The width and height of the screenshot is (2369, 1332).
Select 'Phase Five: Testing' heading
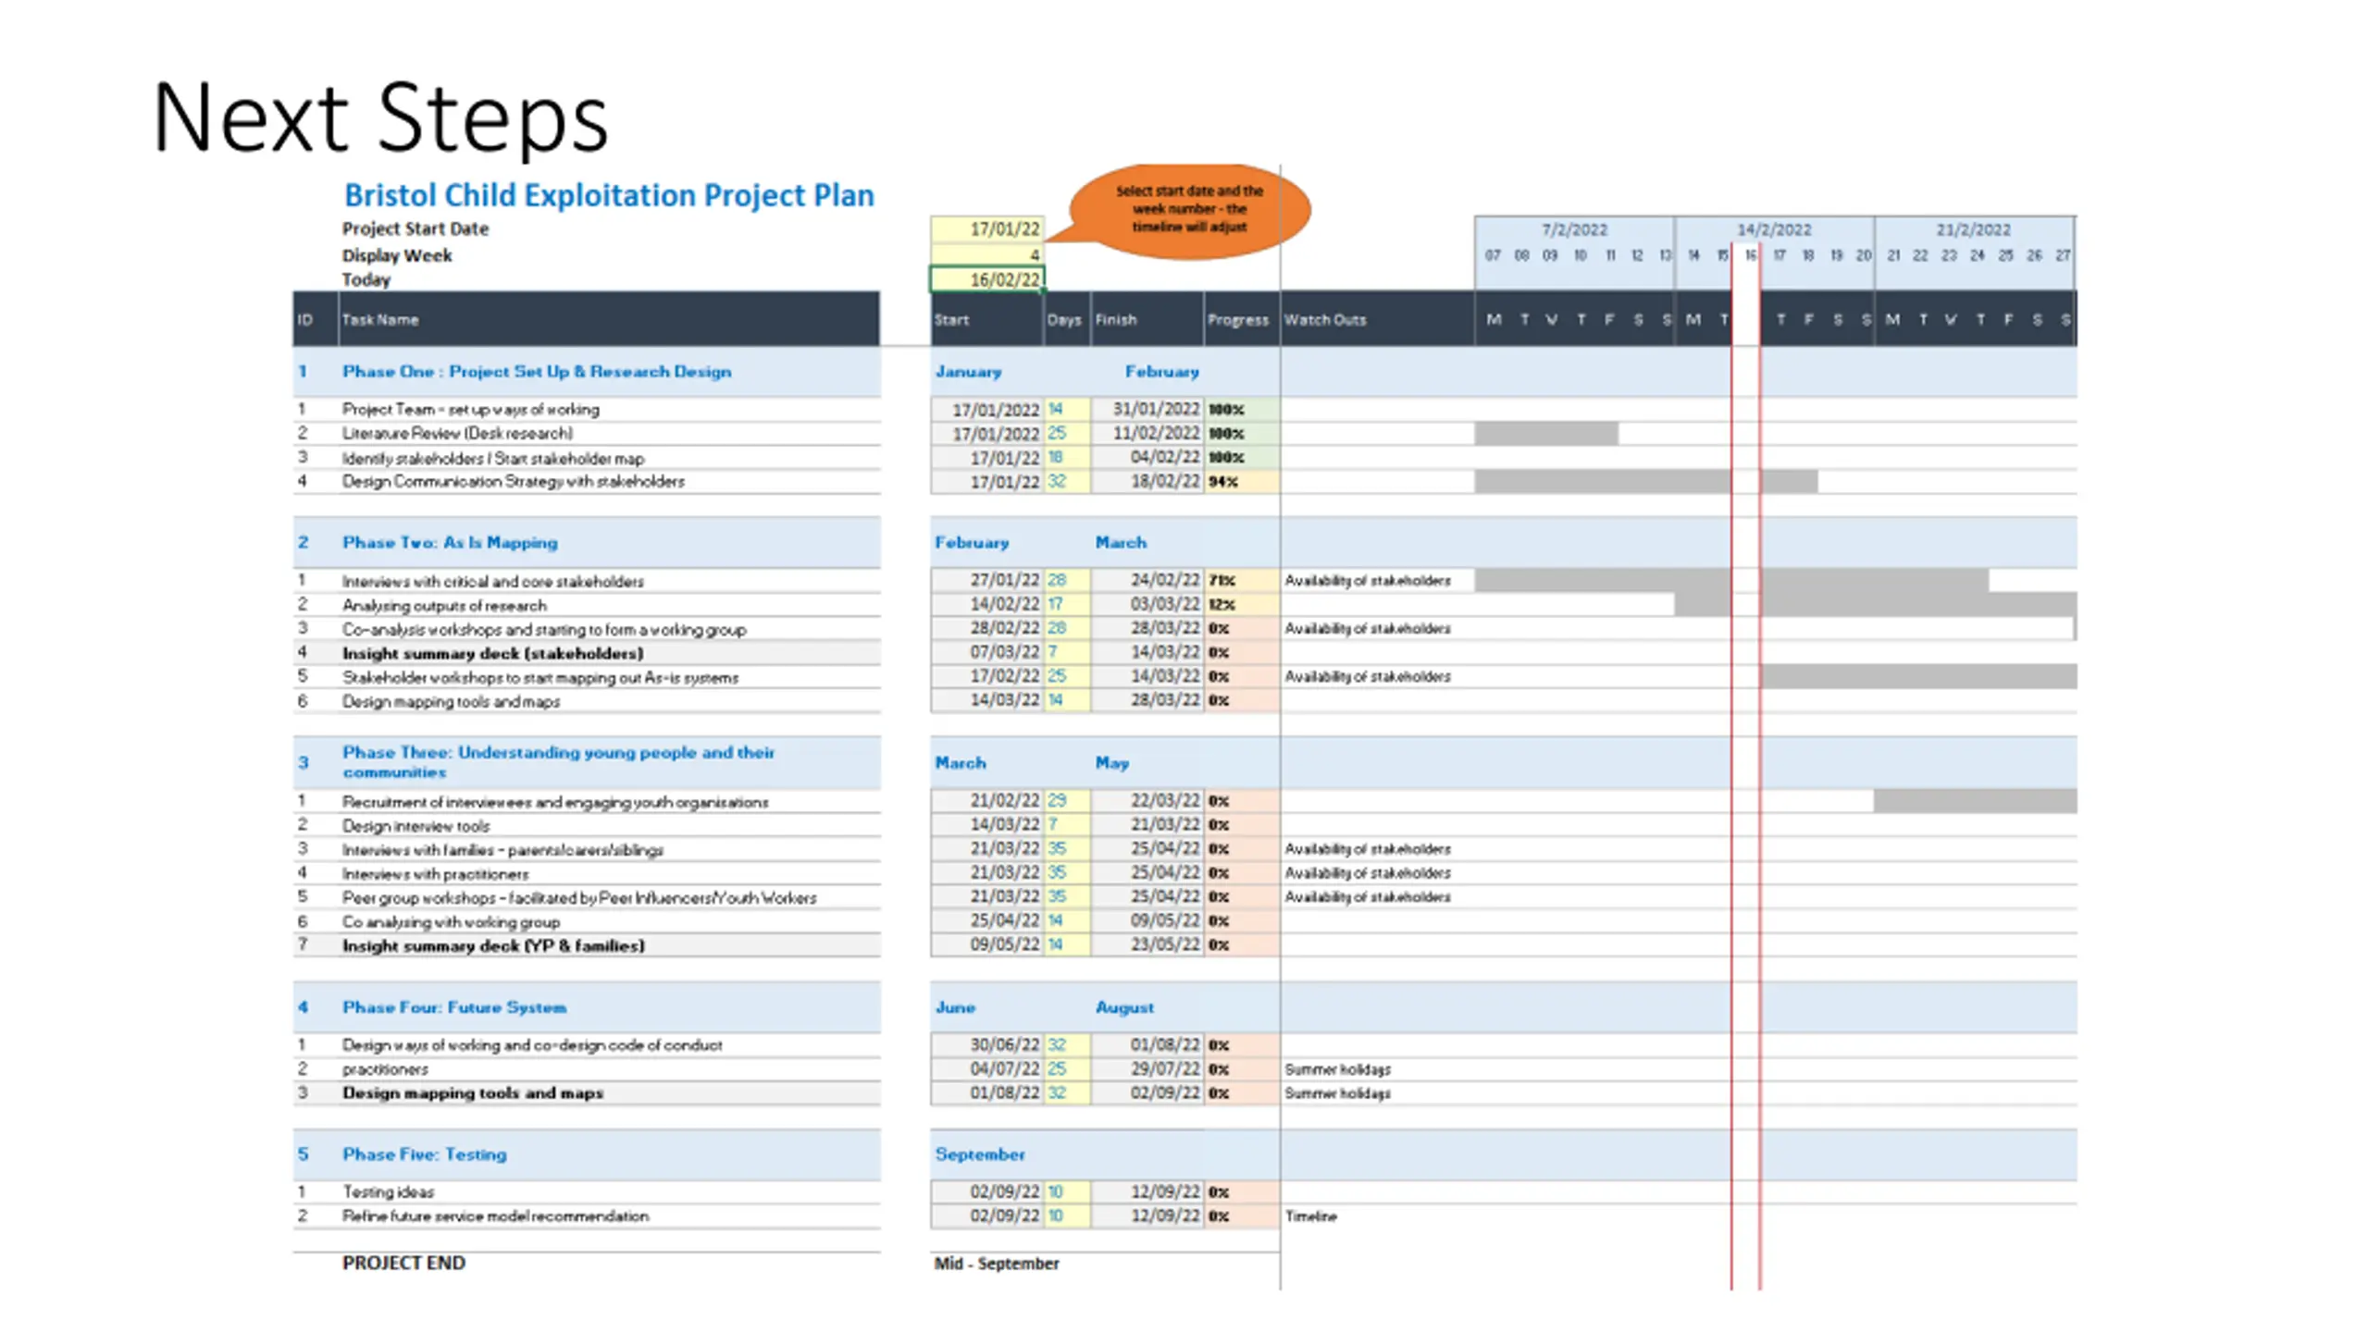[x=425, y=1154]
